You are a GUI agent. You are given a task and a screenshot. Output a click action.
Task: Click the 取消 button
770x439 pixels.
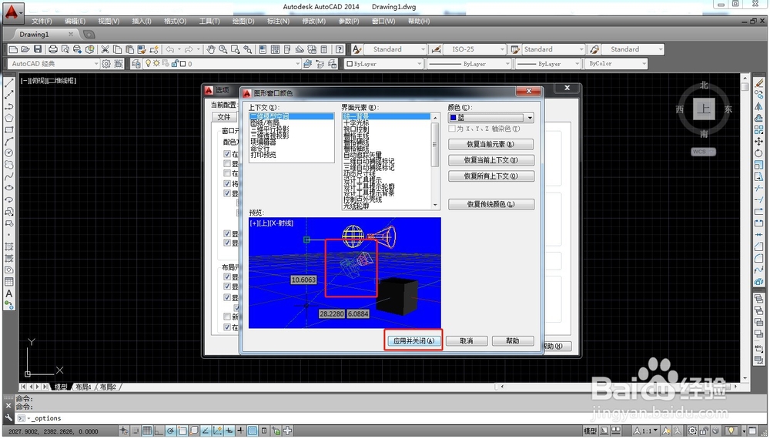pyautogui.click(x=467, y=340)
